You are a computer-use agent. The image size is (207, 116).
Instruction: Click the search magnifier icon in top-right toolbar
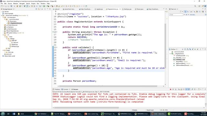coord(195,6)
